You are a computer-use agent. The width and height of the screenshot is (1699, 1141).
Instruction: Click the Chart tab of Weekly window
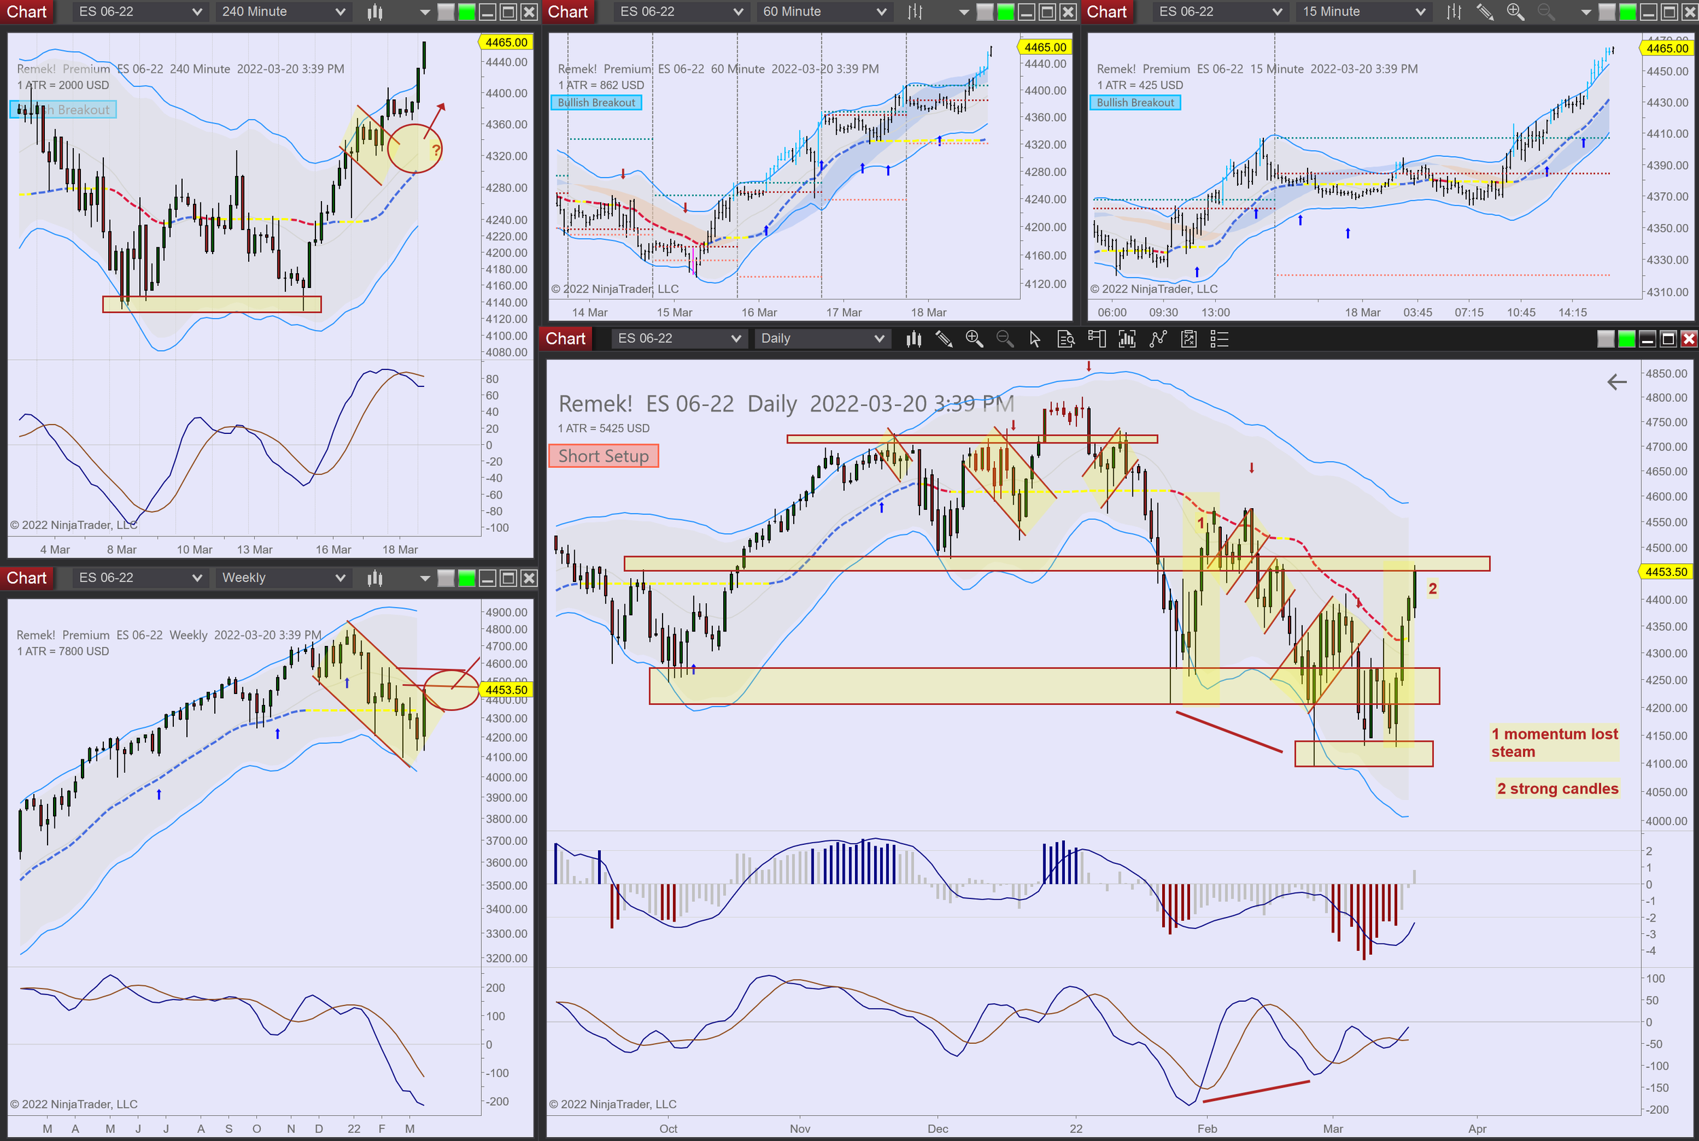pos(27,578)
